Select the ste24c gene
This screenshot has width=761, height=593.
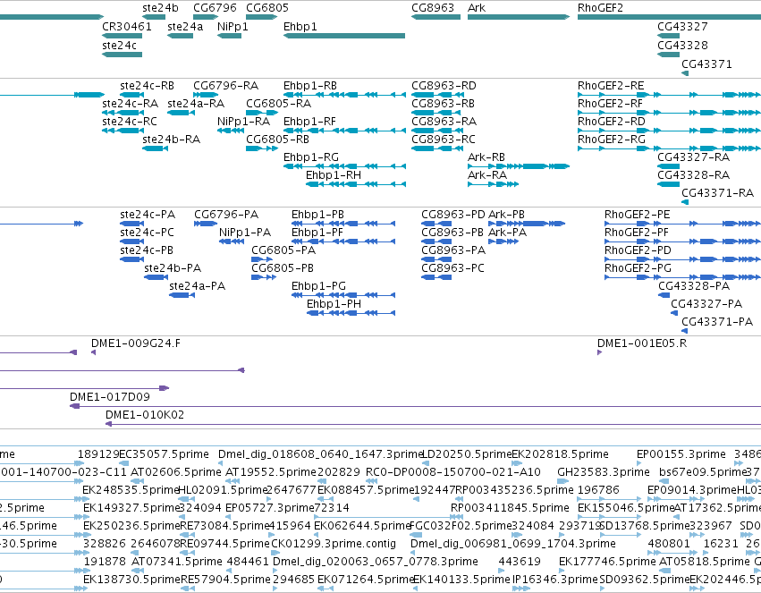[122, 55]
